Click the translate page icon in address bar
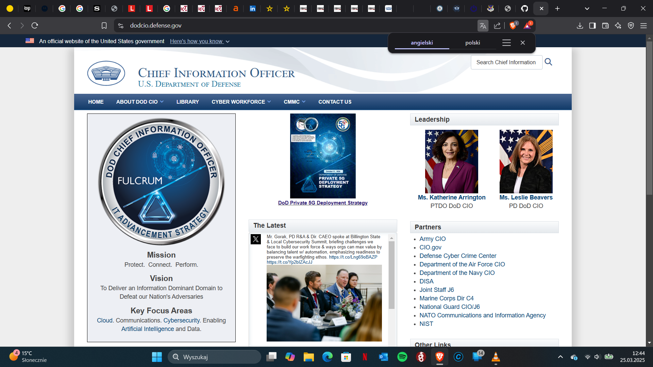 tap(483, 25)
